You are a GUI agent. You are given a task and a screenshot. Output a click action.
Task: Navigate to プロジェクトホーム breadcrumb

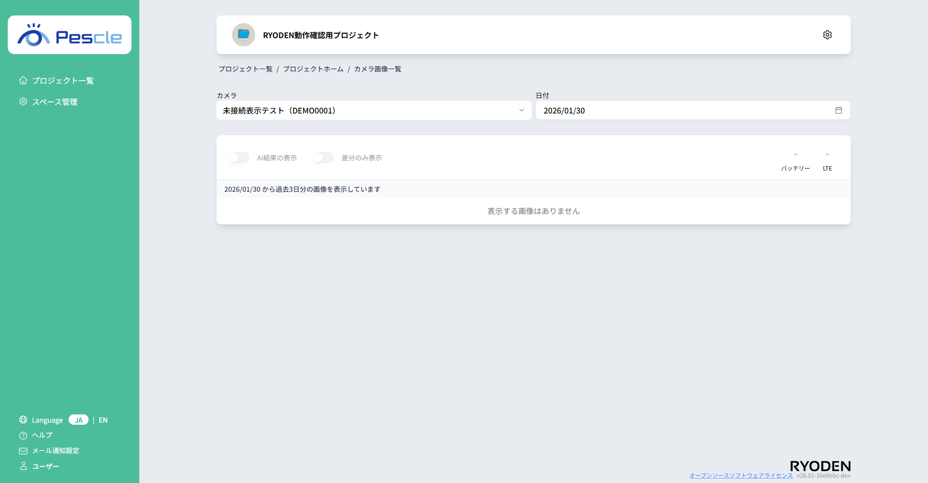[313, 69]
